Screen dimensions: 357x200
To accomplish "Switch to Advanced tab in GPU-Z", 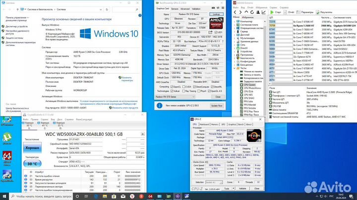I will click(185, 8).
